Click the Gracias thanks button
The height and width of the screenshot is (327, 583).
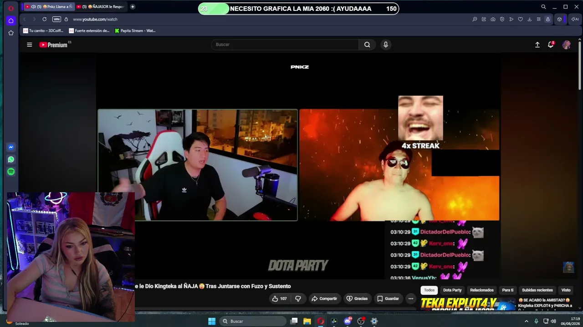357,298
